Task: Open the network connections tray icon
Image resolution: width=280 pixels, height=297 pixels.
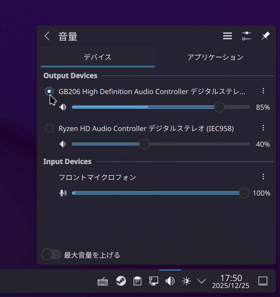Action: point(154,281)
